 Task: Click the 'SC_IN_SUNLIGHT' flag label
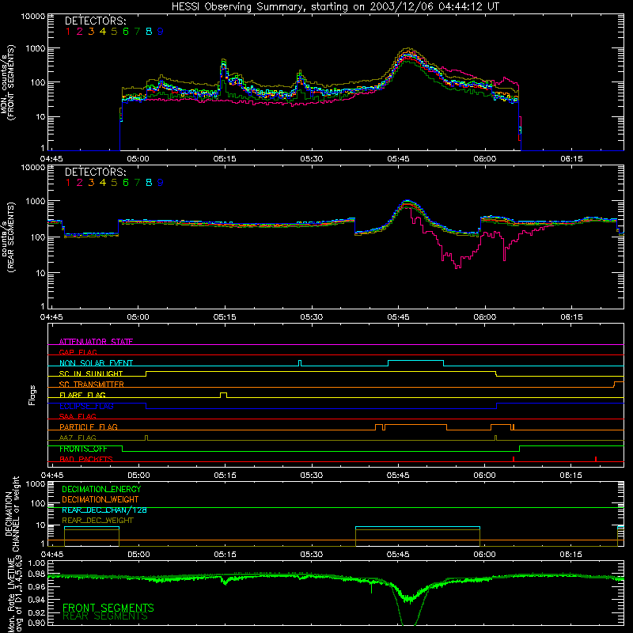coord(91,373)
